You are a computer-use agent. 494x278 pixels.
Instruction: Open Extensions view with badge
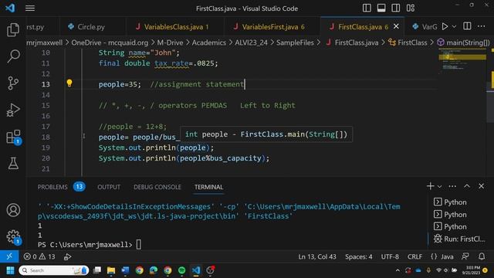[x=13, y=137]
